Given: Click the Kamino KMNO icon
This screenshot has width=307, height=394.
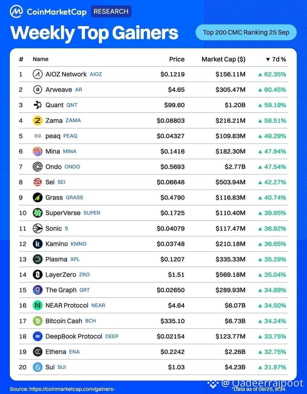Looking at the screenshot, I should click(38, 244).
